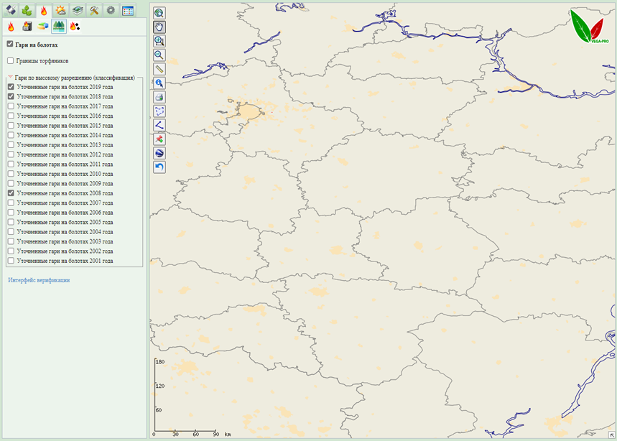Open the fire archive drawer icon
Screen dimensions: 617x441
(27, 27)
